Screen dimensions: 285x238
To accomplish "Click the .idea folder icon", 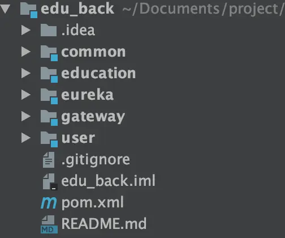I will pyautogui.click(x=49, y=30).
